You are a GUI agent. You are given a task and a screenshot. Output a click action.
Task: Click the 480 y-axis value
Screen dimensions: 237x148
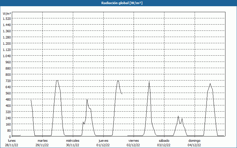[8, 99]
